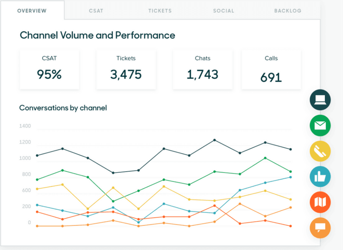Image resolution: width=343 pixels, height=250 pixels.
Task: Click the Chats 1,743 stat card
Action: point(202,69)
